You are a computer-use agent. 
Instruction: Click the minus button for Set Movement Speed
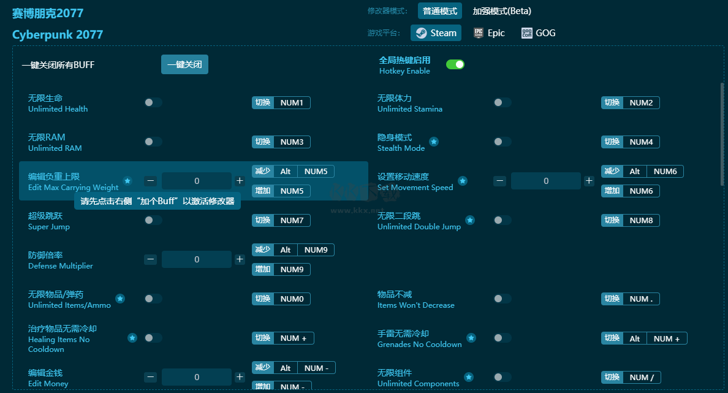[x=499, y=181]
